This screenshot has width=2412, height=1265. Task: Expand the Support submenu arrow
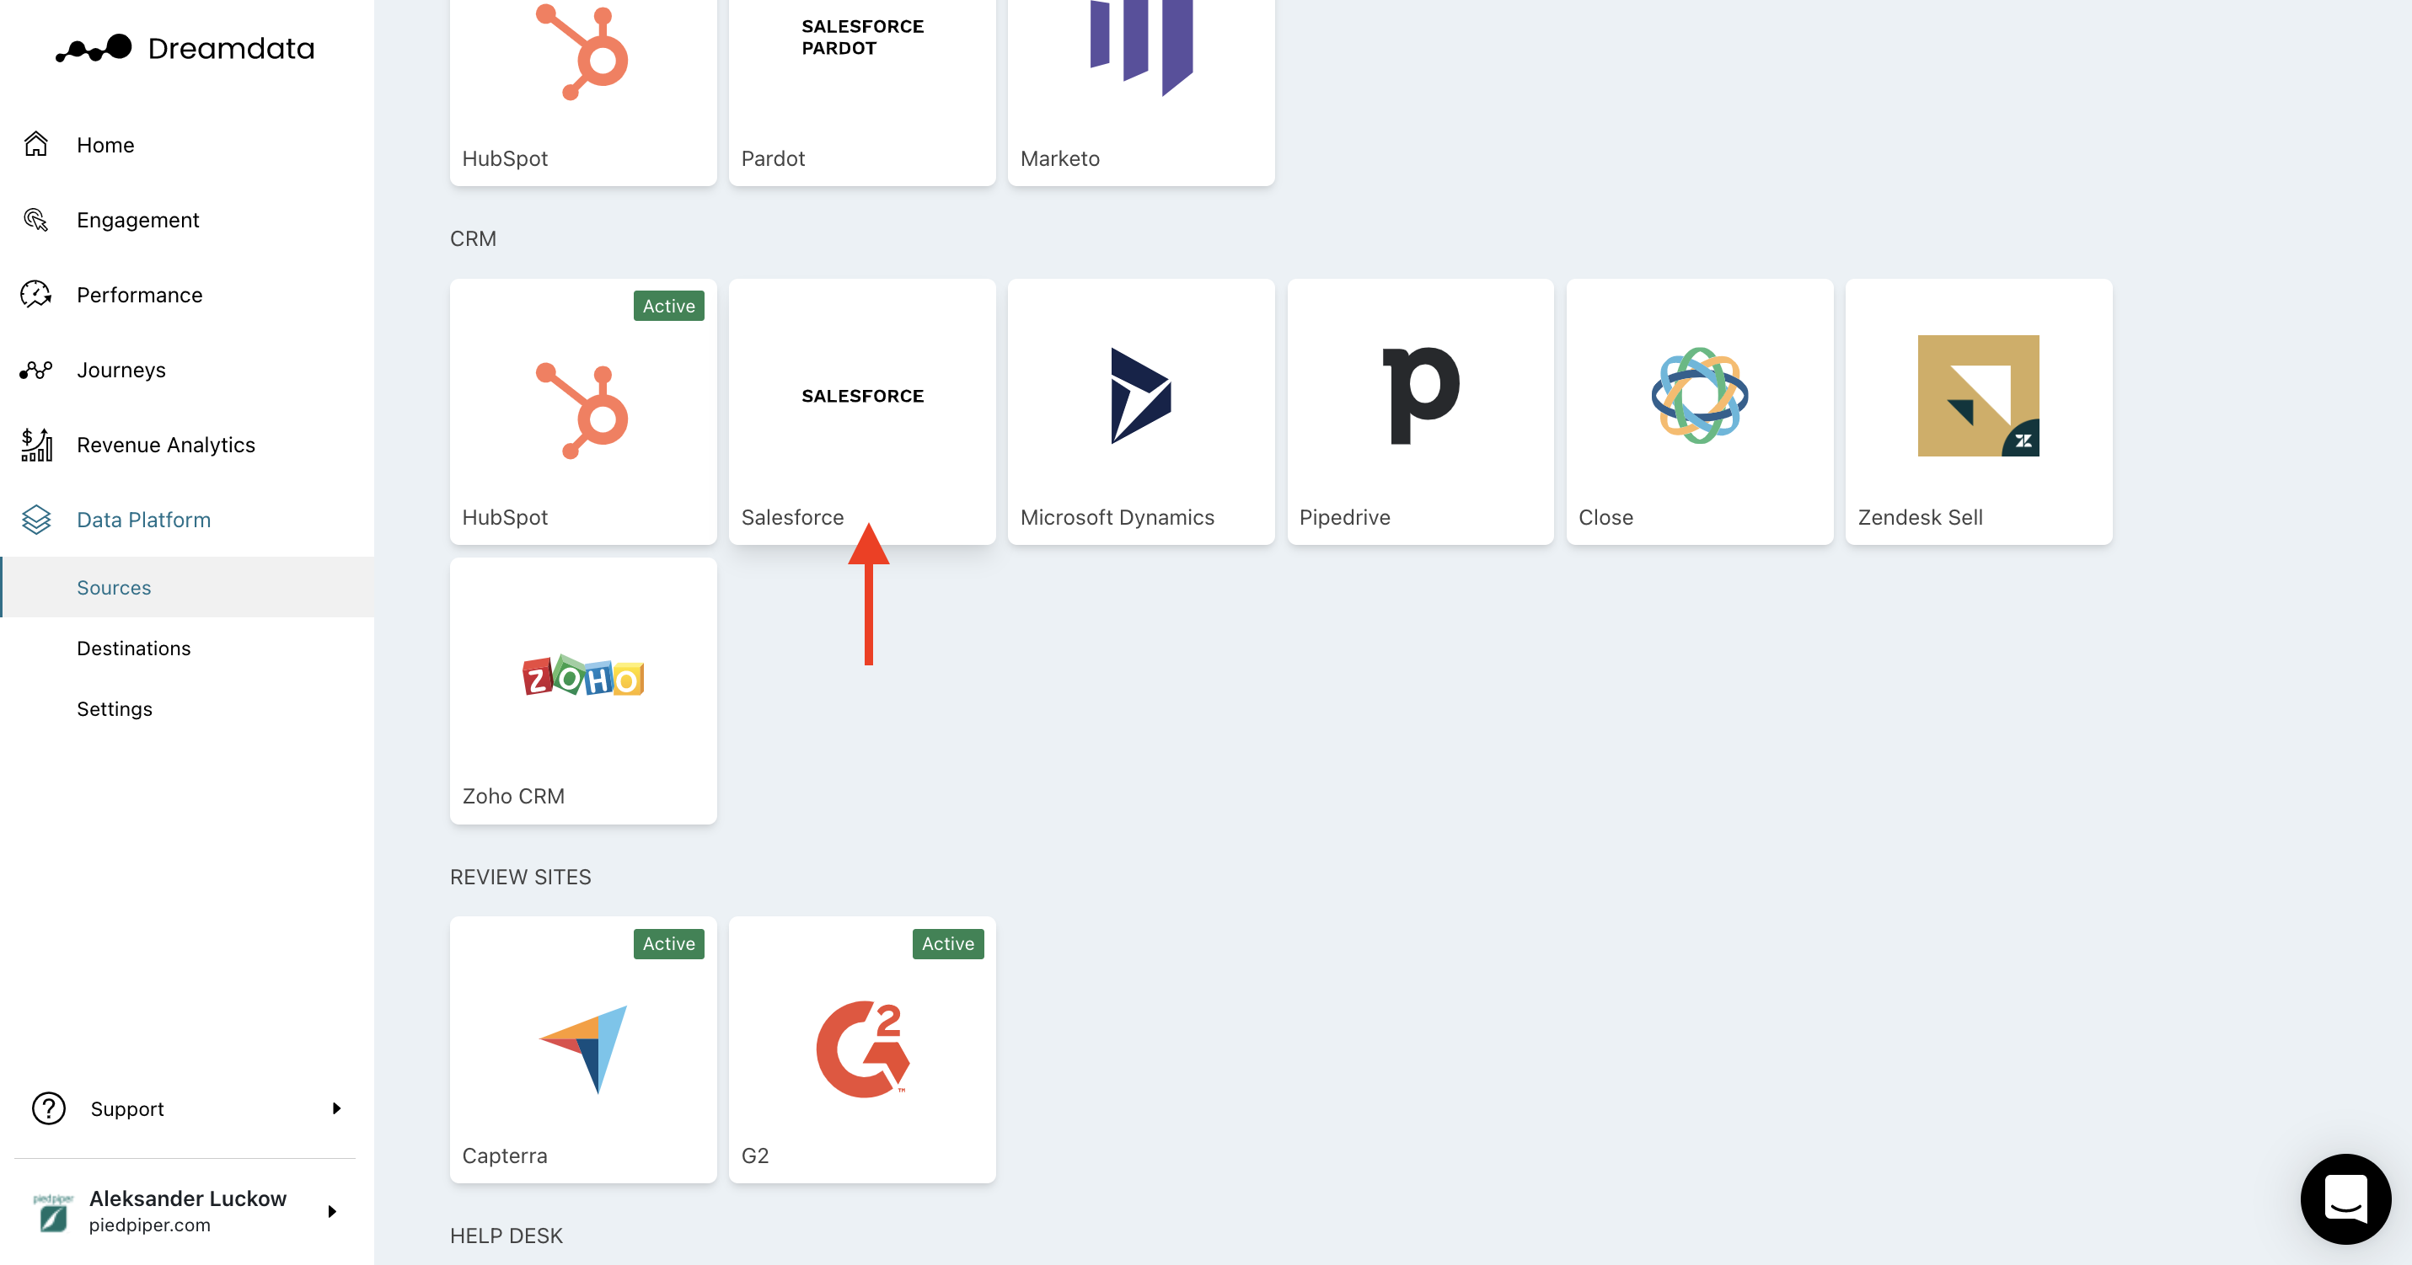(x=336, y=1108)
